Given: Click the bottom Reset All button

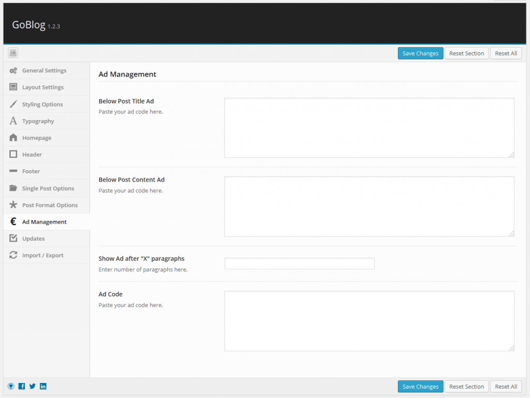Looking at the screenshot, I should tap(506, 387).
